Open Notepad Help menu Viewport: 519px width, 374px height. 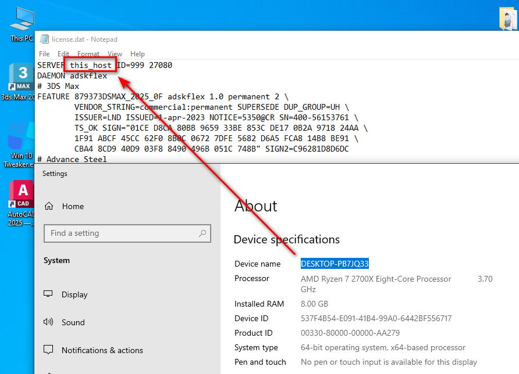coord(137,54)
